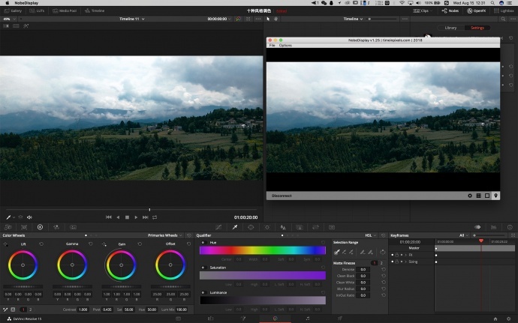Toggle the Hue qualifier on/off
Image resolution: width=518 pixels, height=323 pixels.
[x=203, y=243]
